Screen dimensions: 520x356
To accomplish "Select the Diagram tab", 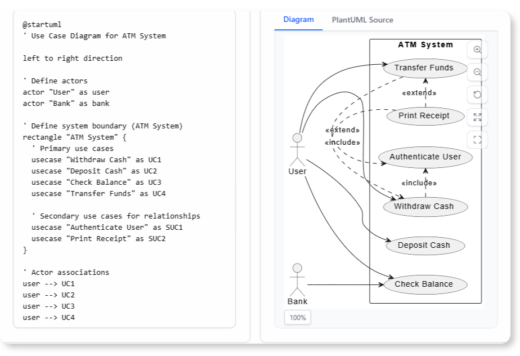I will (x=297, y=20).
